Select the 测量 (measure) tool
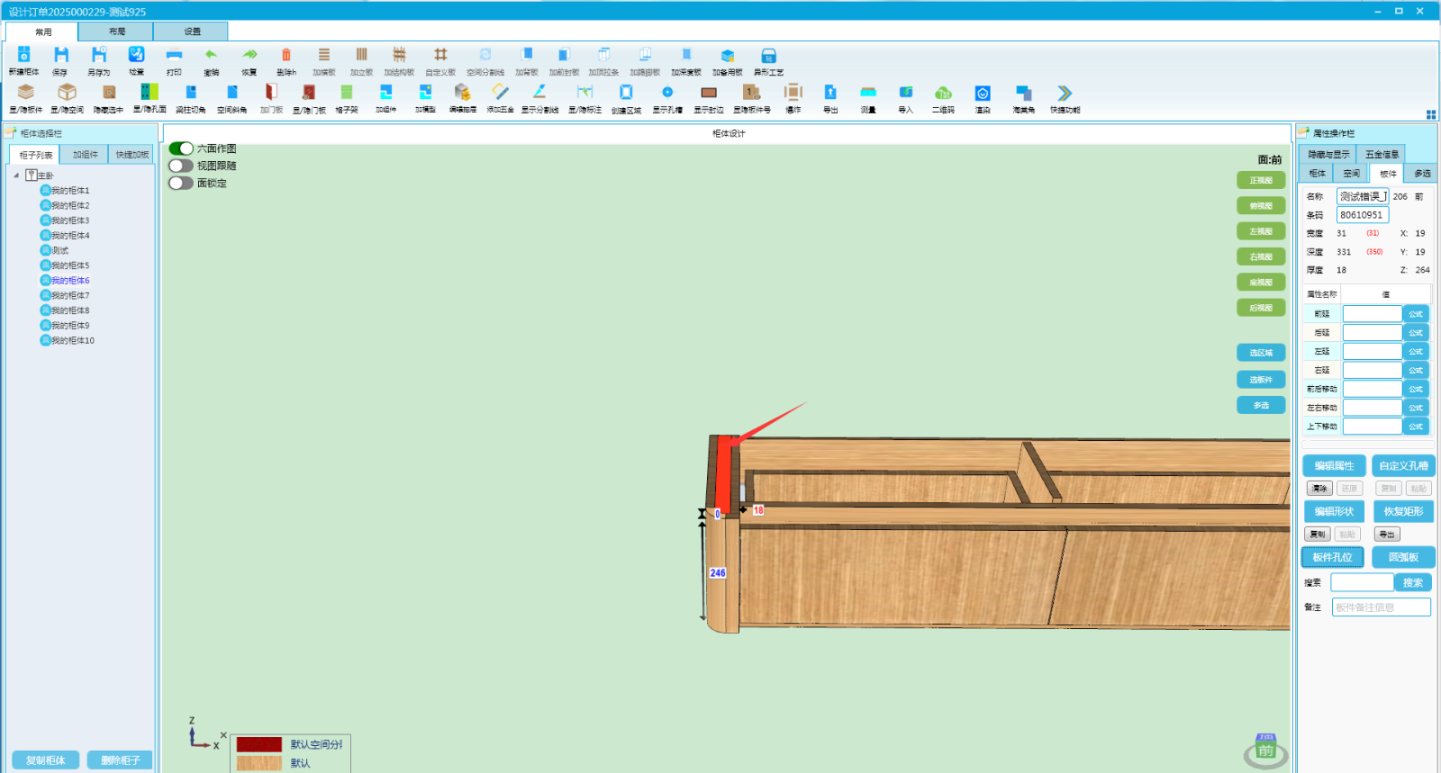Viewport: 1441px width, 773px height. point(868,93)
